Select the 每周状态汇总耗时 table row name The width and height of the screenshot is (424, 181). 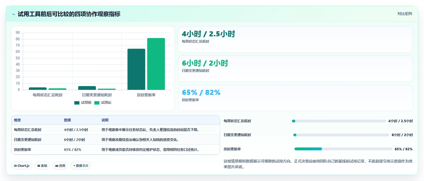click(28, 130)
